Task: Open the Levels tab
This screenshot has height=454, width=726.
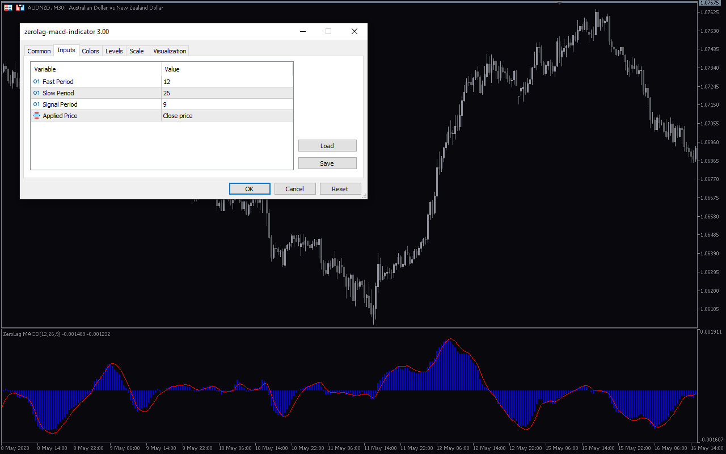Action: (x=114, y=51)
